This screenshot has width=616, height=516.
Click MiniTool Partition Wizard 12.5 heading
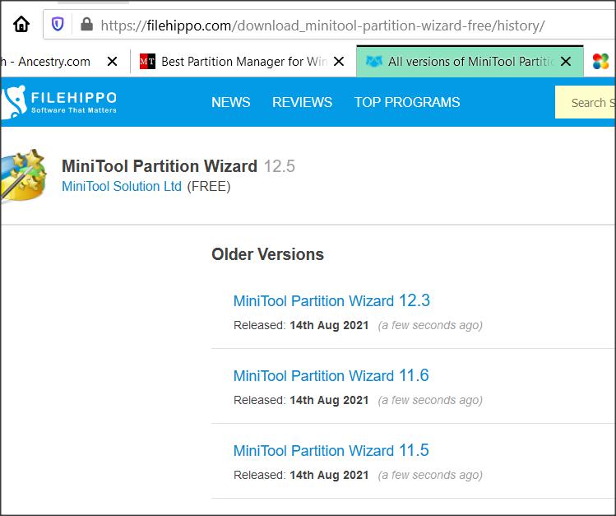[x=178, y=166]
